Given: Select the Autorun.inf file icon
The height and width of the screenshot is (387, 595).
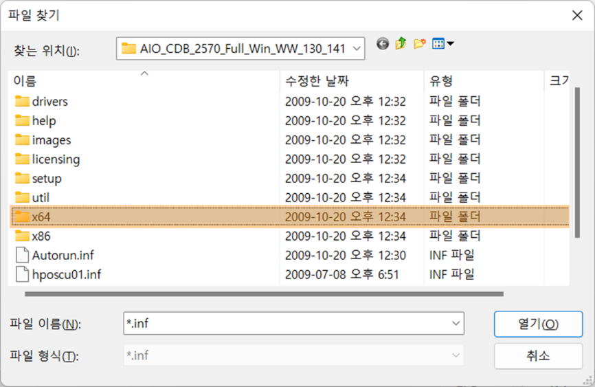Looking at the screenshot, I should coord(22,255).
